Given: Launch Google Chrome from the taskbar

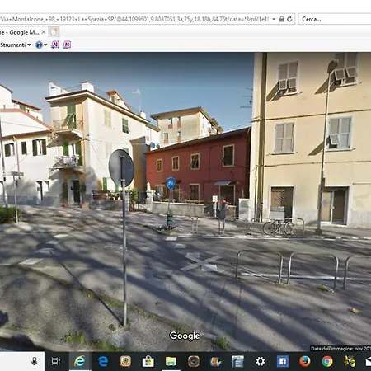Looking at the screenshot, I should pos(327,361).
